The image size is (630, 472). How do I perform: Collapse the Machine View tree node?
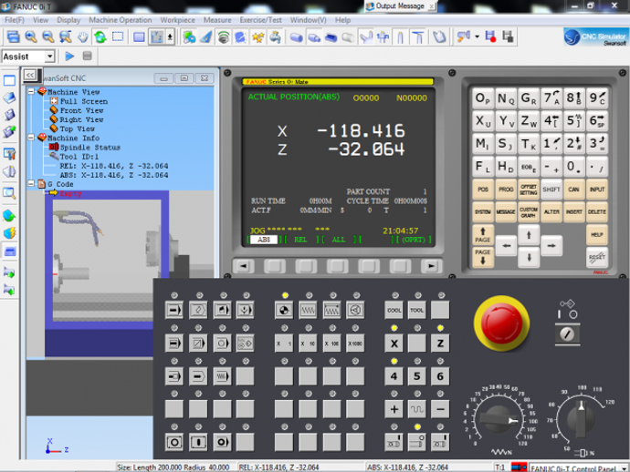[x=31, y=92]
